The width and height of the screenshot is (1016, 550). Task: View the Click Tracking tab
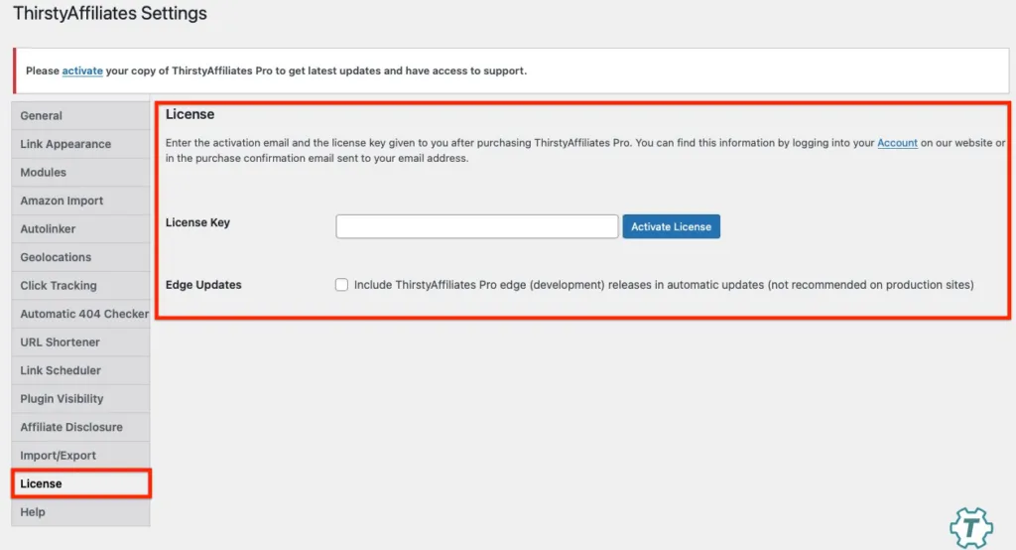(59, 286)
